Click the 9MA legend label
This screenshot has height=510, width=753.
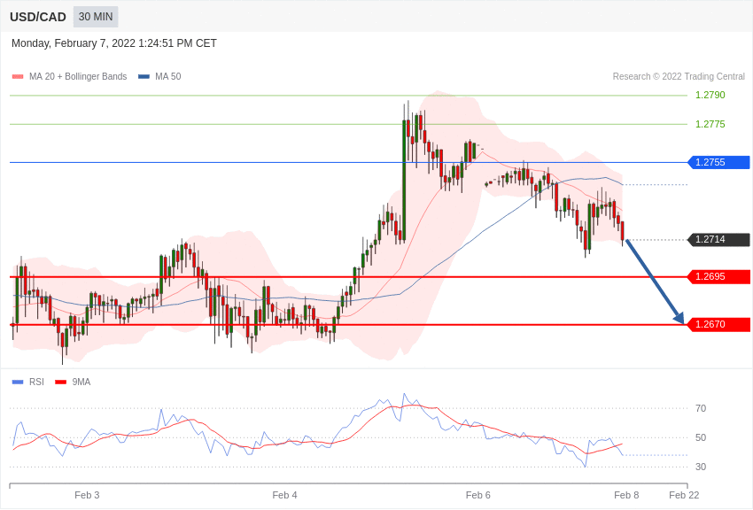click(x=82, y=382)
